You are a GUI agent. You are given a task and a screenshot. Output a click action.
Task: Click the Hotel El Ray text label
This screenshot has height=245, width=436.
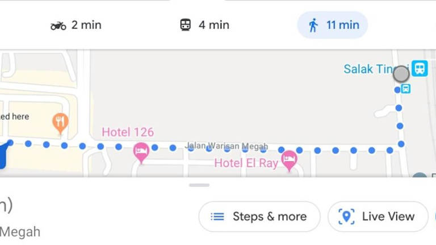[x=246, y=163]
